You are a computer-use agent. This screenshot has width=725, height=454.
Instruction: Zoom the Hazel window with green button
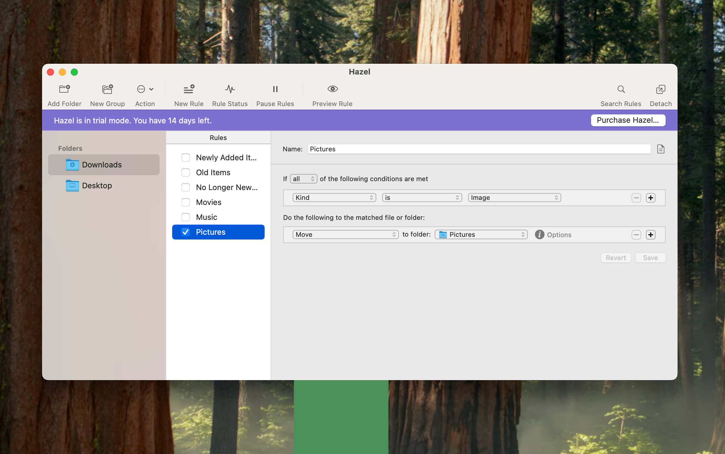pos(74,72)
